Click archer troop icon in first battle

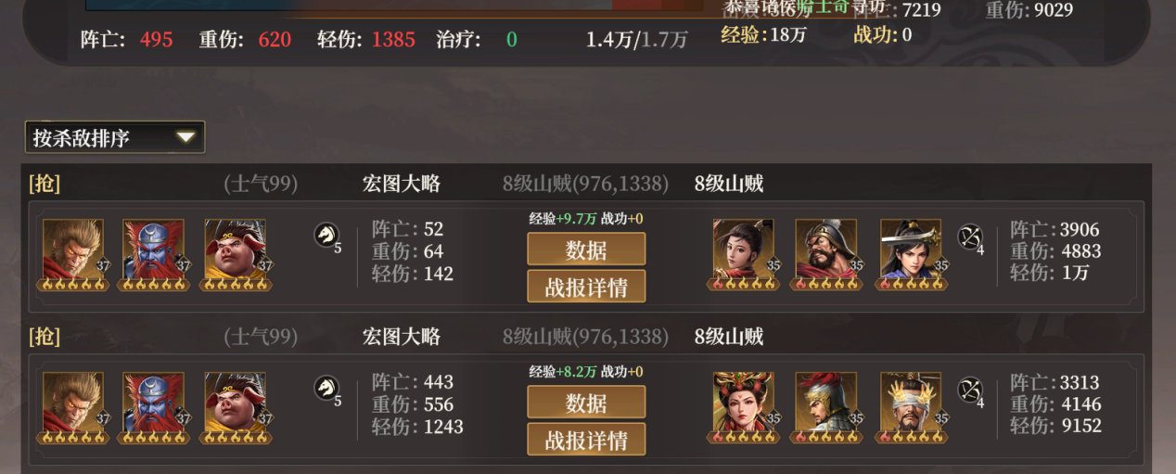[970, 236]
